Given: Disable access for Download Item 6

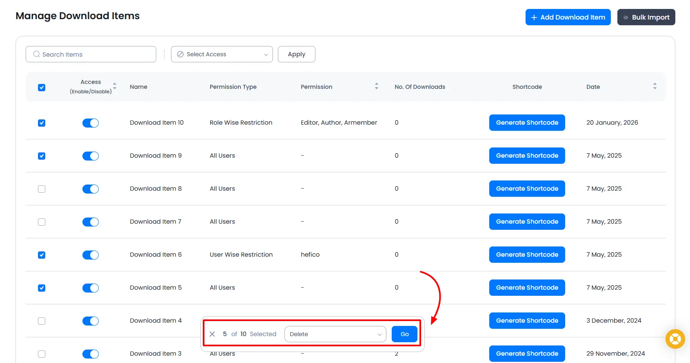Looking at the screenshot, I should pyautogui.click(x=91, y=255).
